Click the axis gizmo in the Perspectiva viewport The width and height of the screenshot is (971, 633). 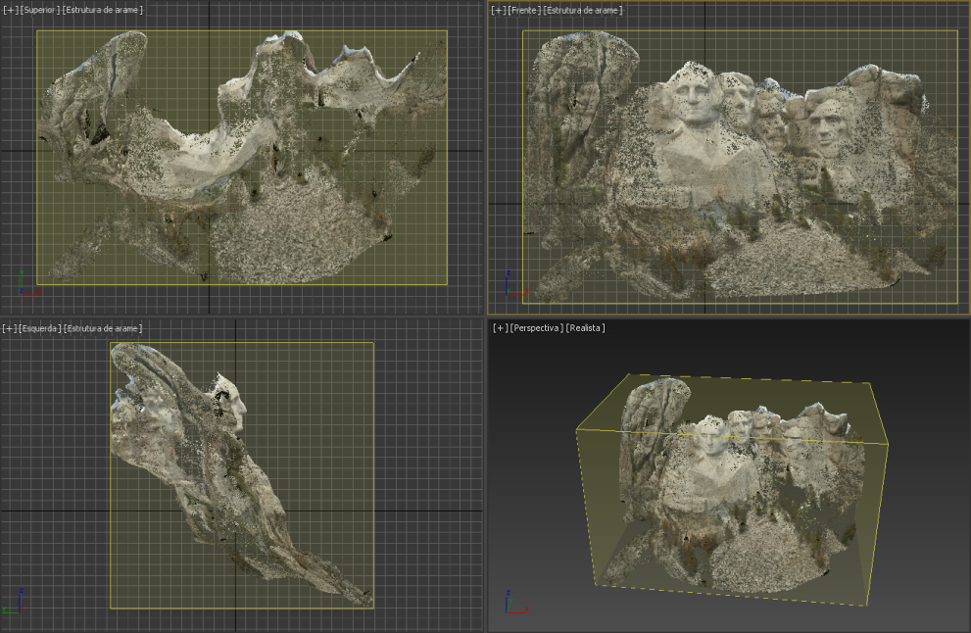point(515,602)
